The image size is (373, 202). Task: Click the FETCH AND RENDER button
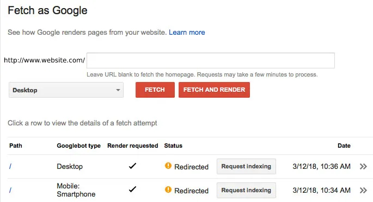pos(214,90)
